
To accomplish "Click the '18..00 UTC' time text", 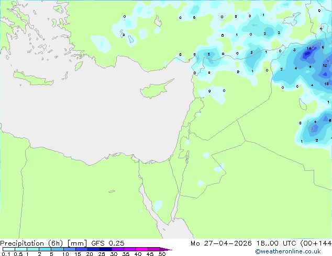I will click(x=276, y=243).
